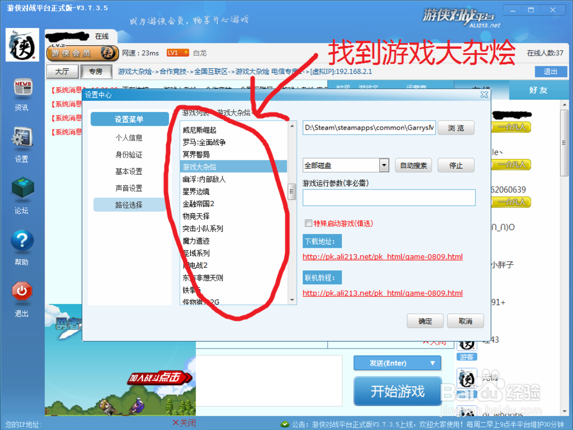
Task: Click the game launch parameters input field
Action: (388, 197)
